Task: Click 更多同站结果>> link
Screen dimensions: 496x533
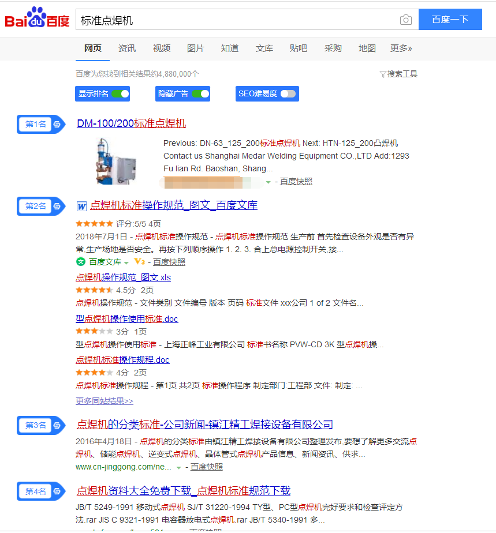Action: tap(105, 401)
